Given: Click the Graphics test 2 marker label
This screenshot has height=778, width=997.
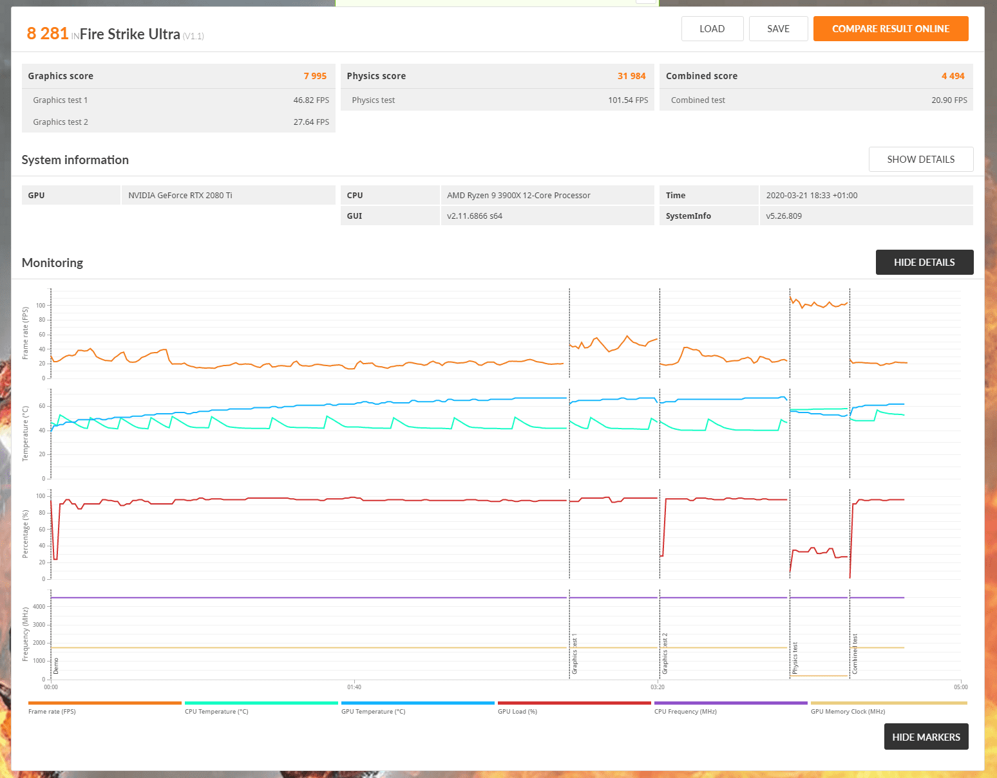Looking at the screenshot, I should (665, 654).
